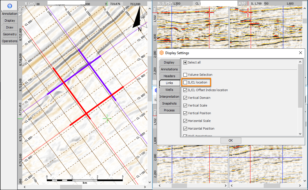
Task: Click the IL 1,757 header label
Action: point(165,3)
